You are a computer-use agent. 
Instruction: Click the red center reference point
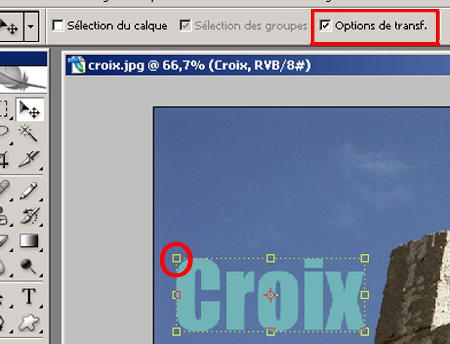click(271, 295)
